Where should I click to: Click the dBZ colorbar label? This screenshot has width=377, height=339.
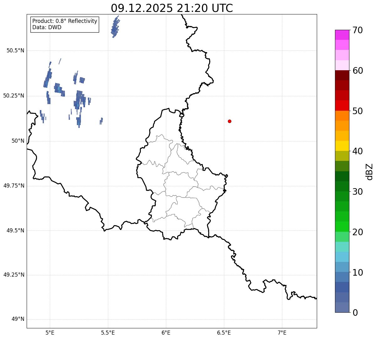[369, 172]
